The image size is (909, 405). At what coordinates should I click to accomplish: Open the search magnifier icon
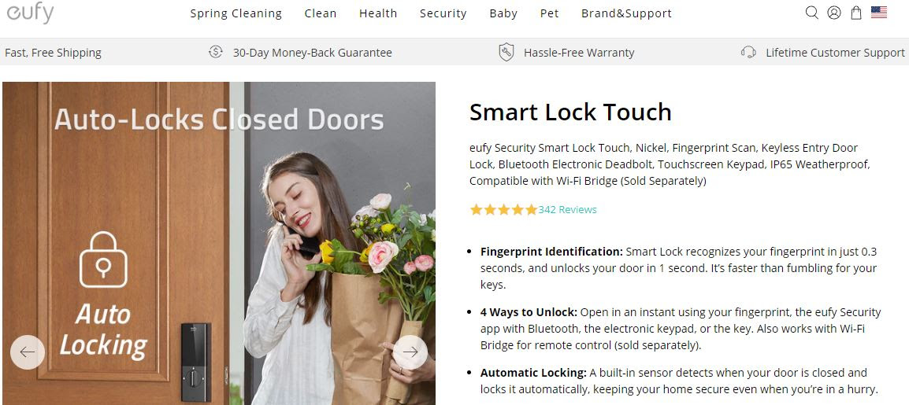pyautogui.click(x=811, y=13)
